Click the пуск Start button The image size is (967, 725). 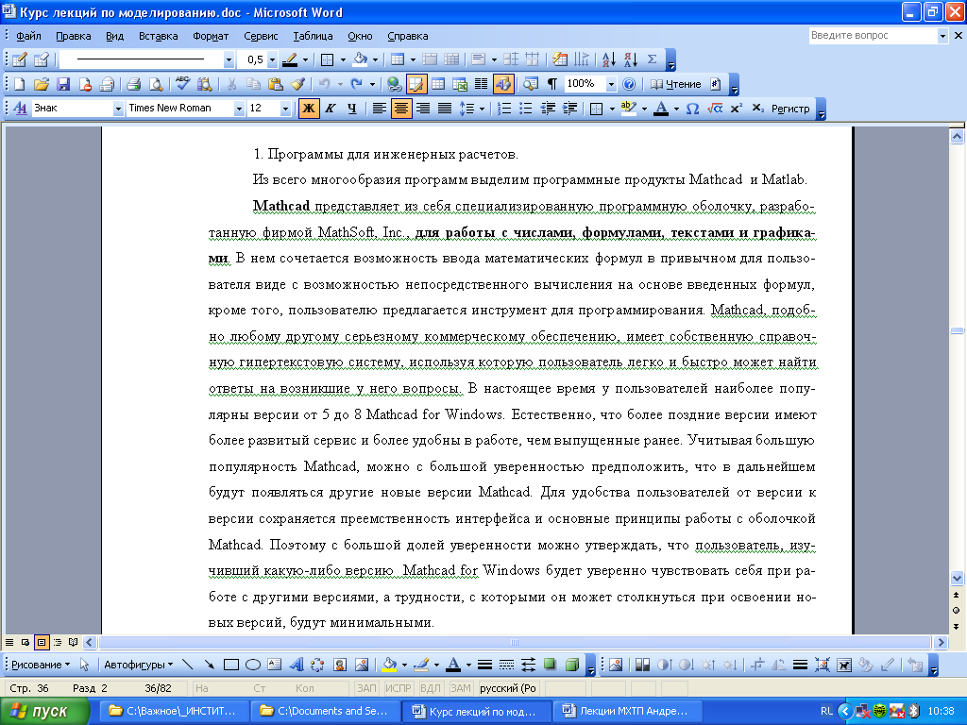coord(44,711)
